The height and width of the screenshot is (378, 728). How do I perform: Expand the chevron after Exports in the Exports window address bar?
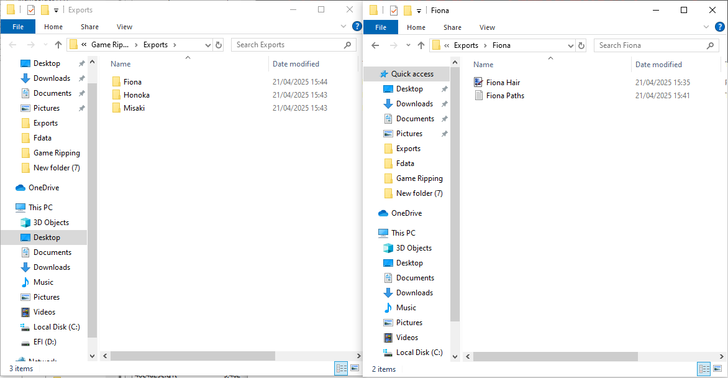tap(175, 45)
